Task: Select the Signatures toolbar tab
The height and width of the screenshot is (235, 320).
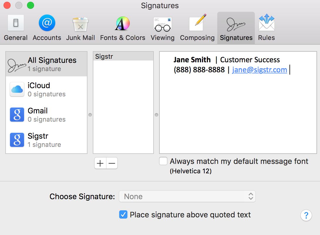Action: pos(236,28)
